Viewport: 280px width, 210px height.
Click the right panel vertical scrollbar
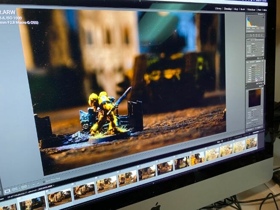tap(265, 72)
